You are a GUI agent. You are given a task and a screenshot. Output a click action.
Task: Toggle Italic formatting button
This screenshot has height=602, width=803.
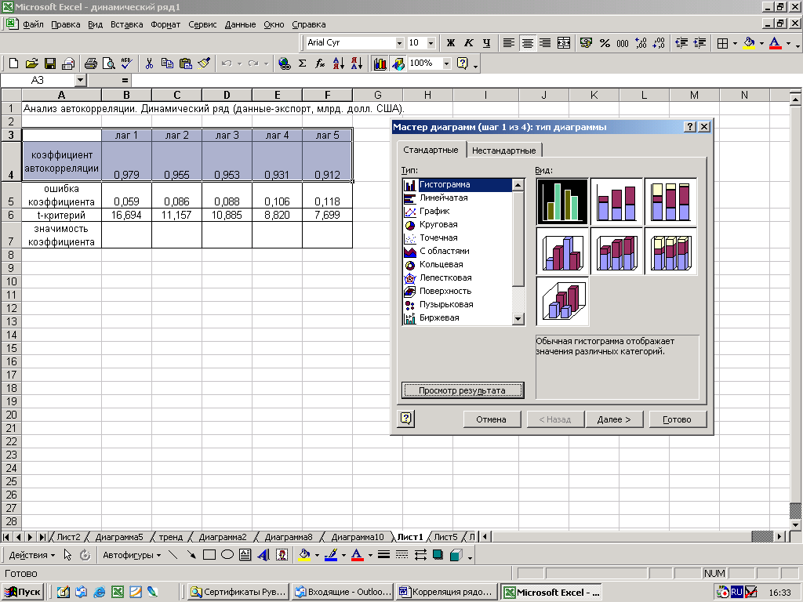pos(469,43)
